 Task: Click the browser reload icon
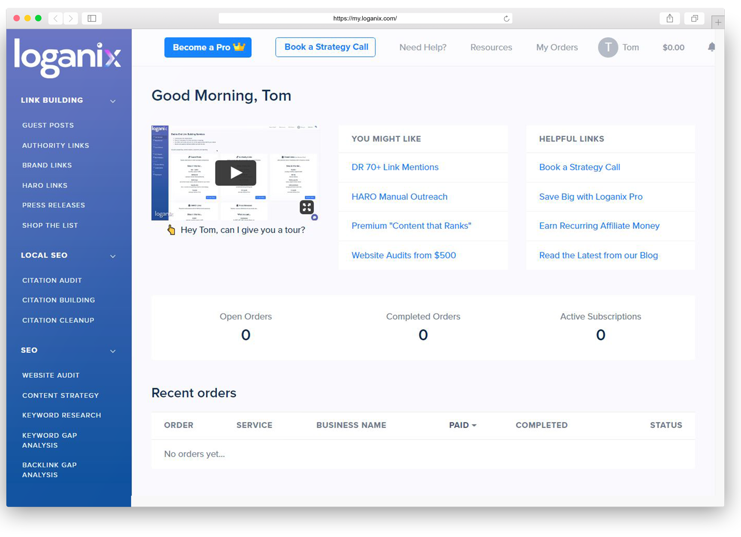(x=506, y=18)
